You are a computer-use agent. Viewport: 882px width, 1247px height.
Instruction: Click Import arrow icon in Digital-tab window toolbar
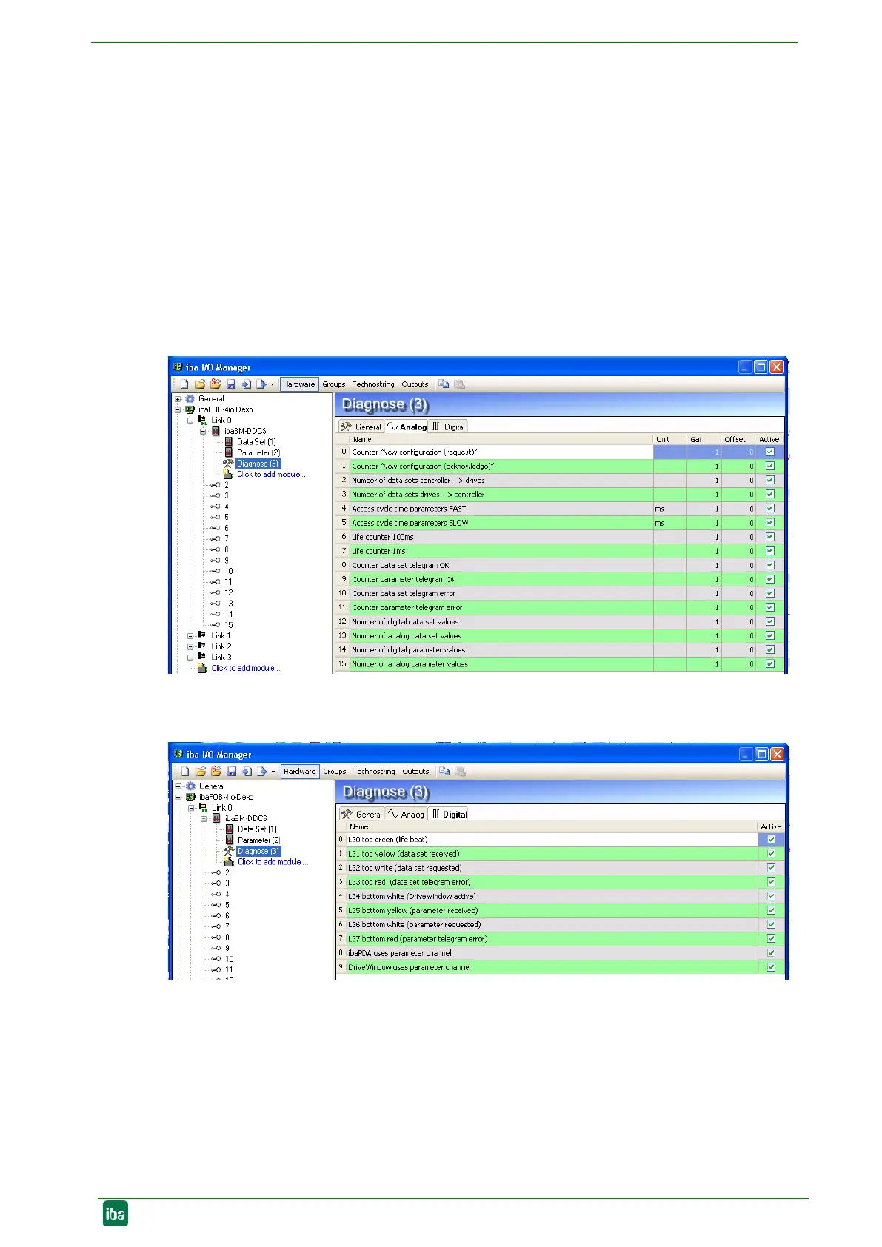[x=247, y=772]
